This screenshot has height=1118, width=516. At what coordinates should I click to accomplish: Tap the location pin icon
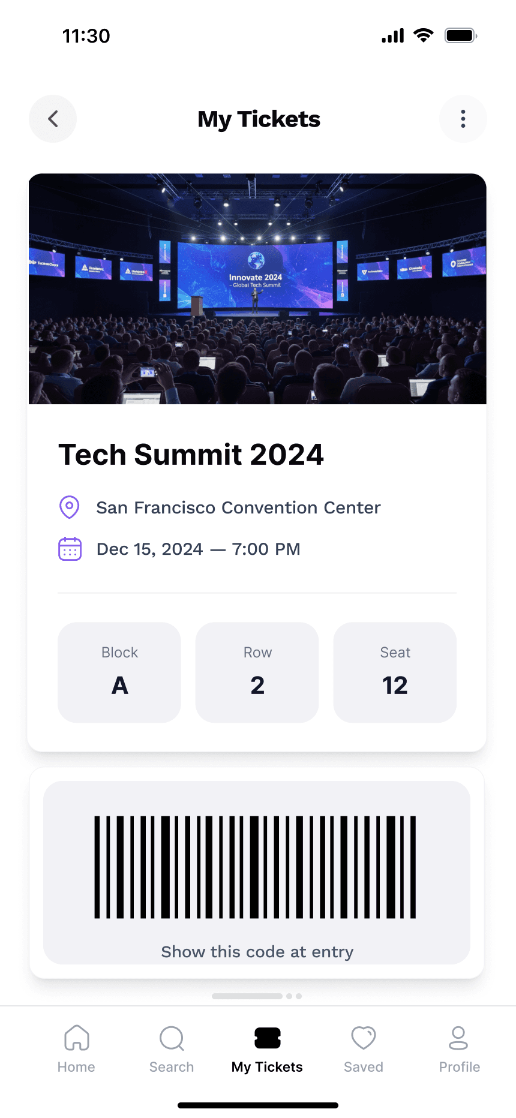pos(70,507)
